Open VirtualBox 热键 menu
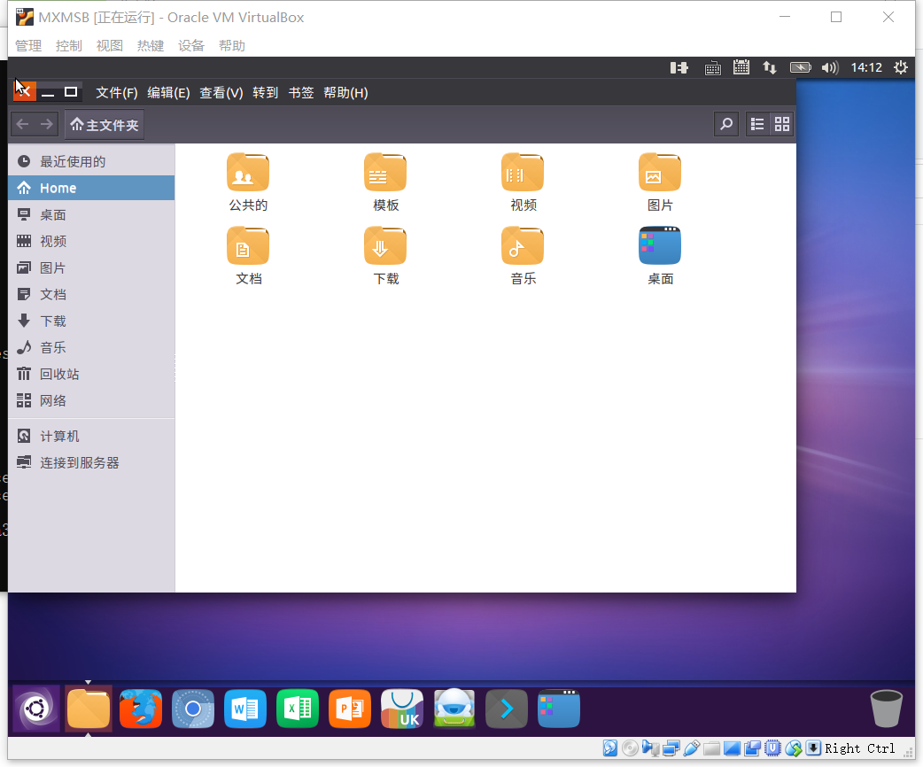 150,45
